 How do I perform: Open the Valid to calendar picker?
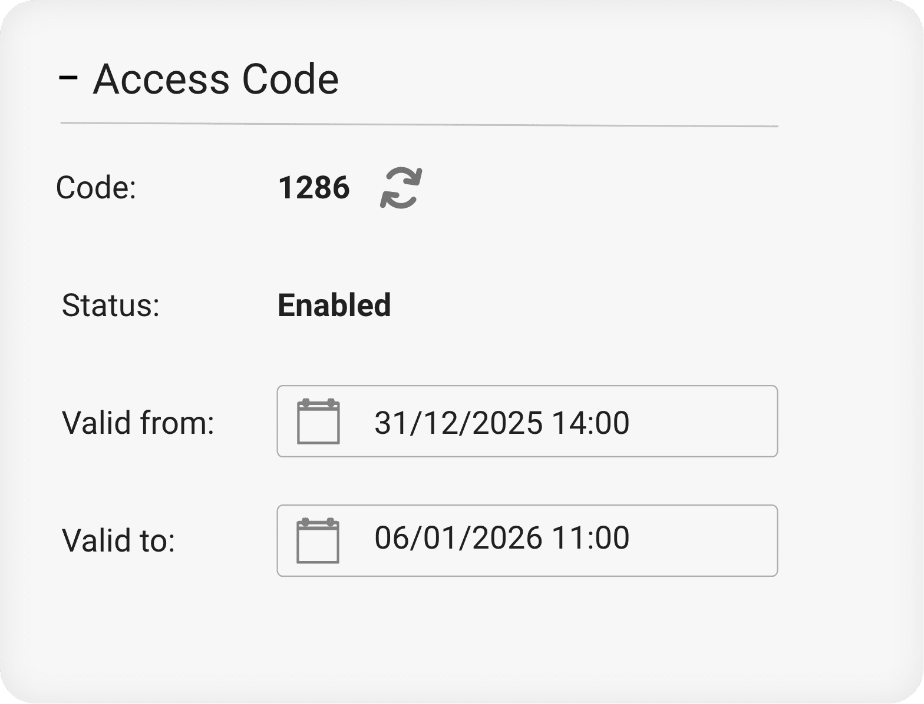point(318,540)
